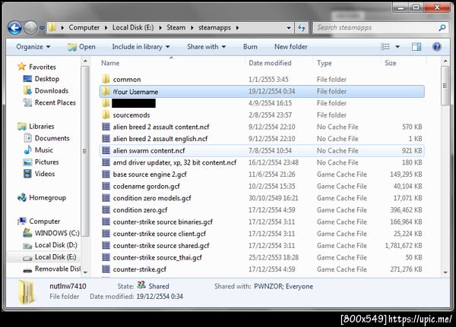The width and height of the screenshot is (456, 327).
Task: Click the folder icon in address bar
Action: [52, 27]
